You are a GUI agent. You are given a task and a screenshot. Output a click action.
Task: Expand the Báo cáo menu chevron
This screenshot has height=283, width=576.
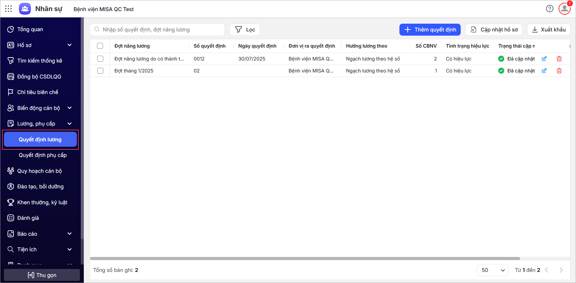[70, 234]
